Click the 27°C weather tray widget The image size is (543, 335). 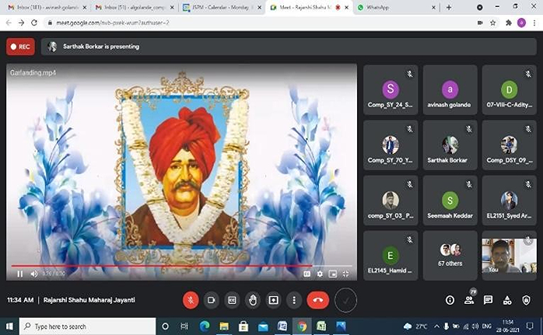coord(415,326)
